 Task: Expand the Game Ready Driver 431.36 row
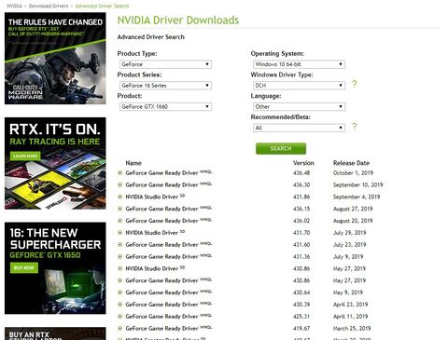point(119,256)
